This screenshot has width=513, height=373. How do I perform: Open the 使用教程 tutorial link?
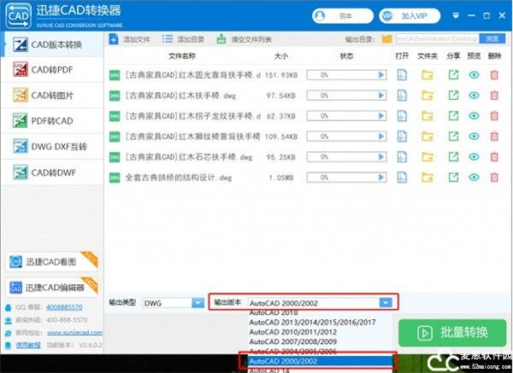[28, 345]
